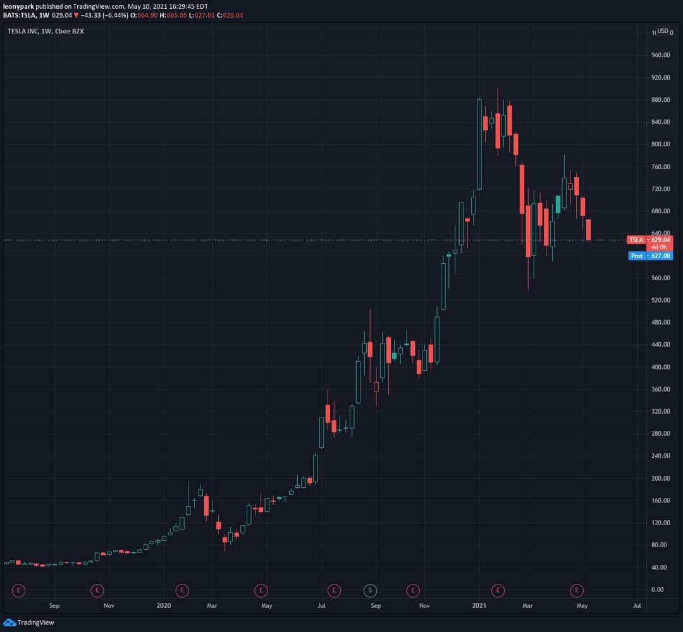Open the July 2020 earnings E marker
This screenshot has width=683, height=632.
(x=334, y=591)
